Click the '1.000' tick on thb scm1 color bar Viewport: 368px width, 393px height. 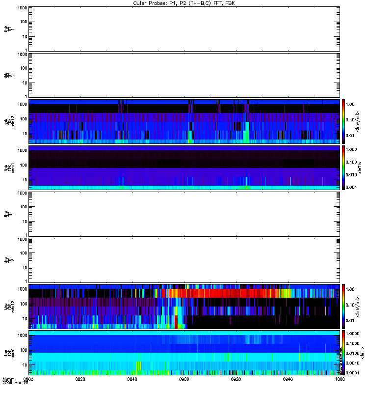pos(351,149)
